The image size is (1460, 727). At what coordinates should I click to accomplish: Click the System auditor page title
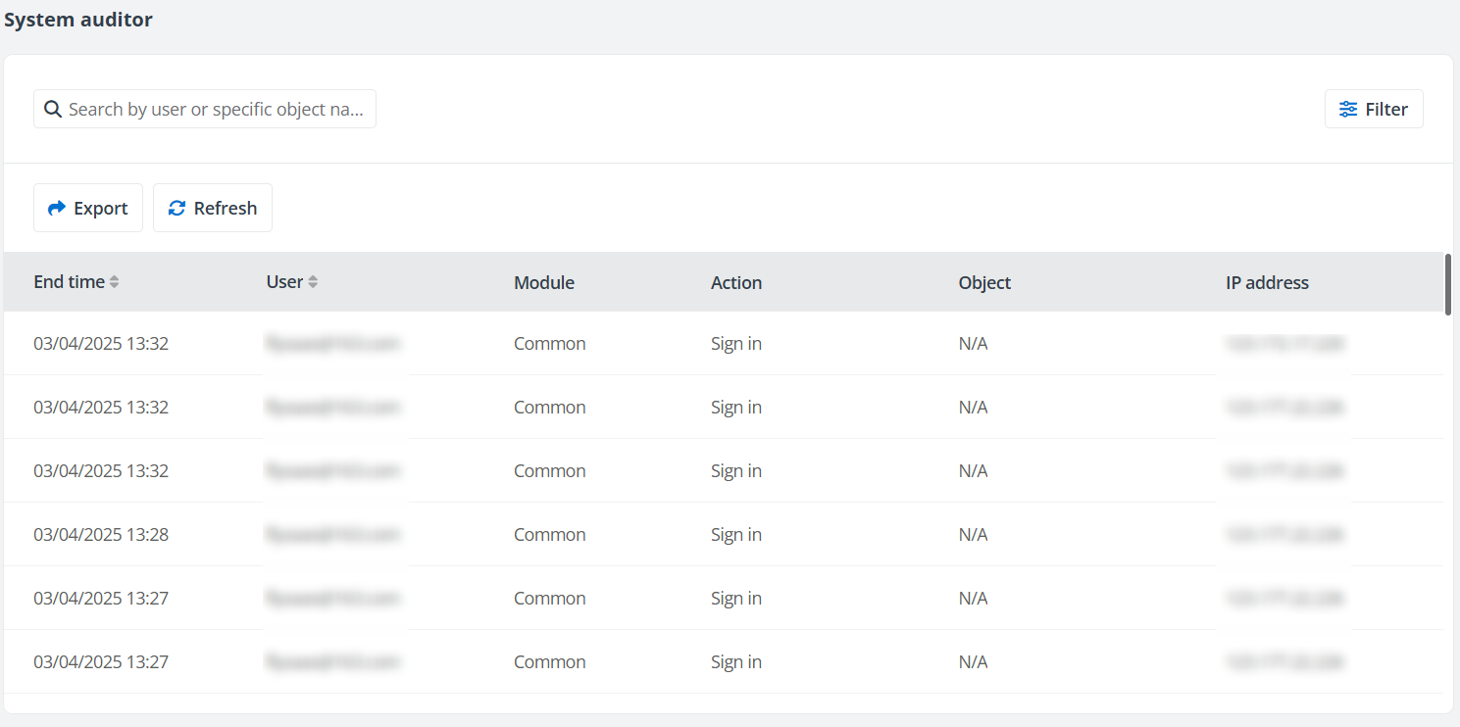(x=78, y=20)
